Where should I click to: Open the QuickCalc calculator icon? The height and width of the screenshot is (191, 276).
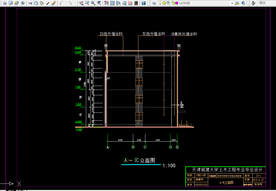[136, 3]
